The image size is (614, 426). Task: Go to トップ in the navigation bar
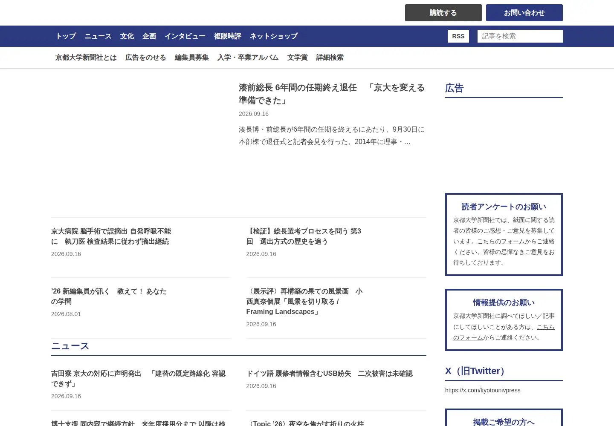click(x=66, y=36)
